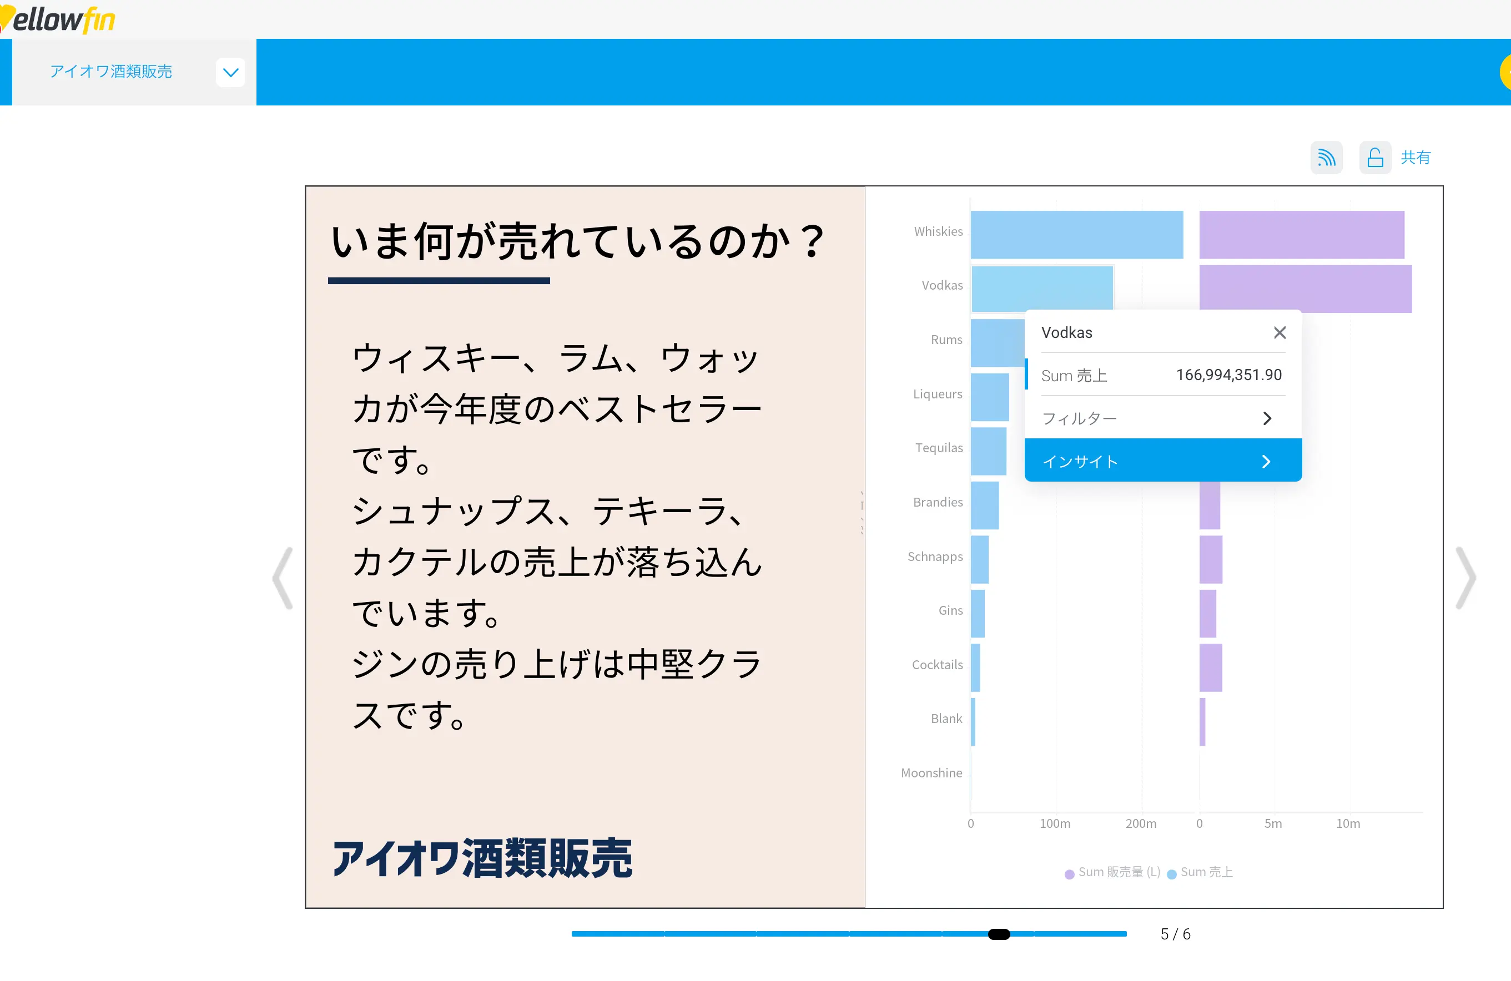Click the 共有 share link
This screenshot has width=1511, height=981.
[1415, 158]
